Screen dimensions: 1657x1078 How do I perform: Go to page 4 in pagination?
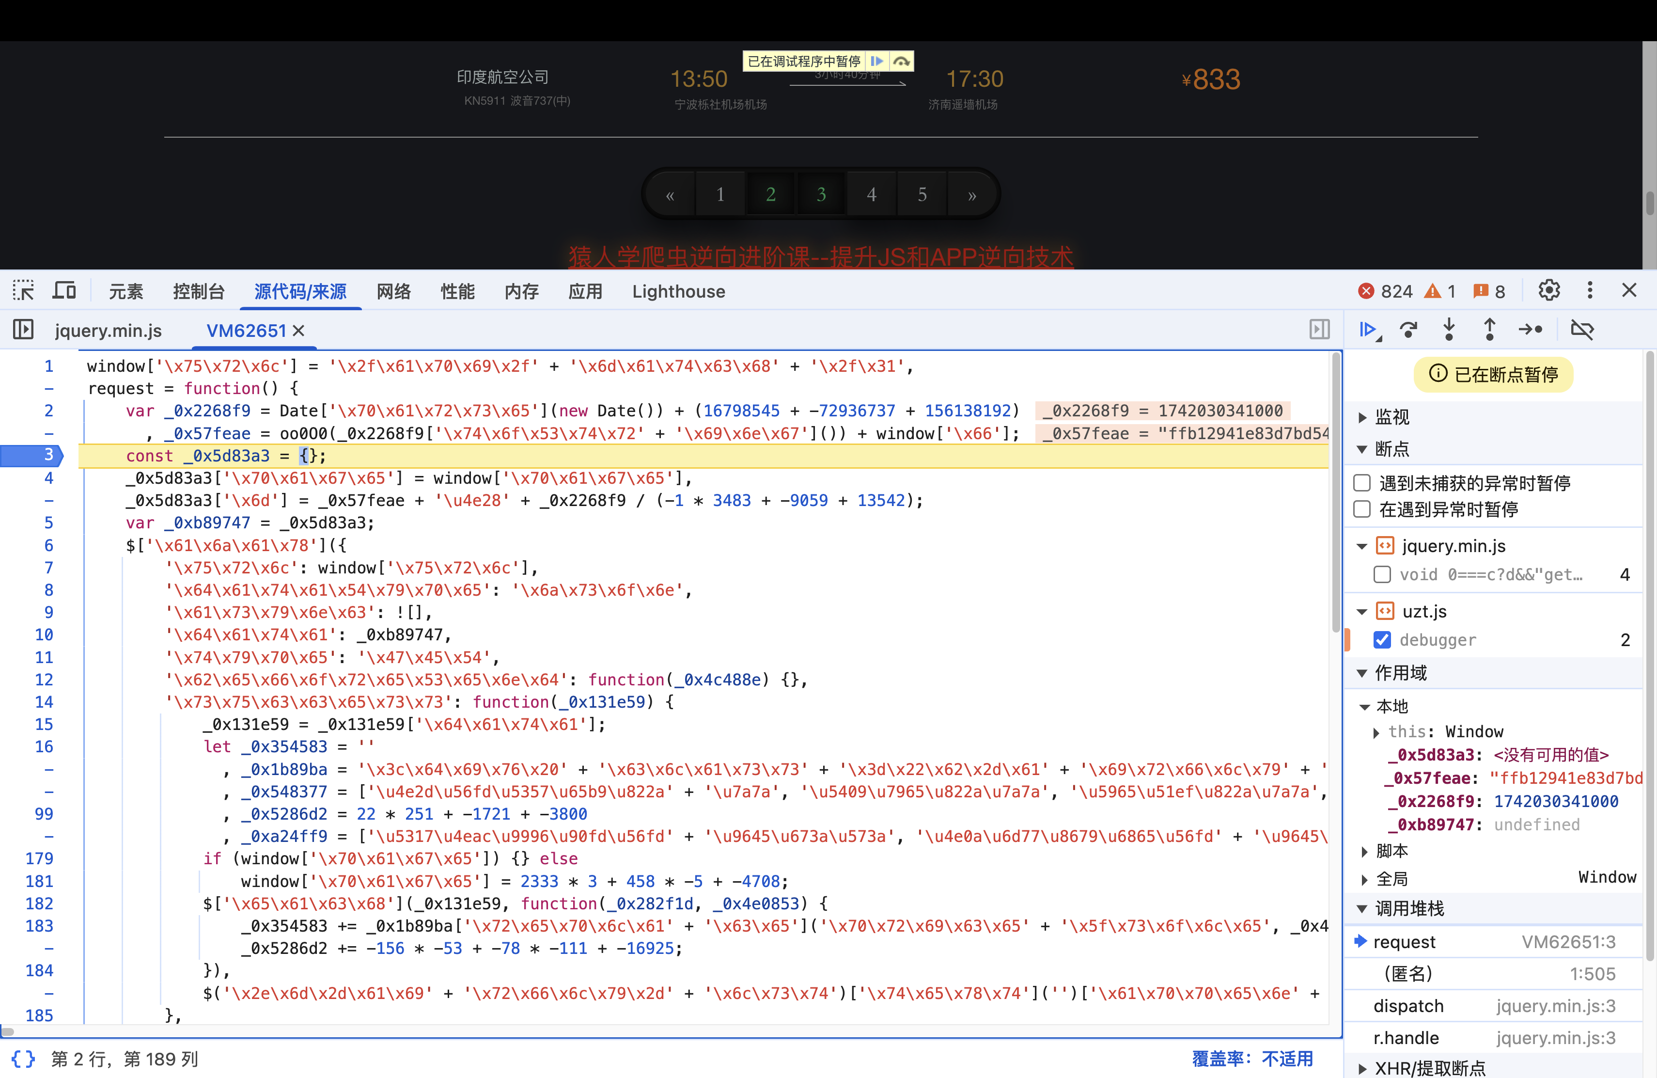coord(871,194)
